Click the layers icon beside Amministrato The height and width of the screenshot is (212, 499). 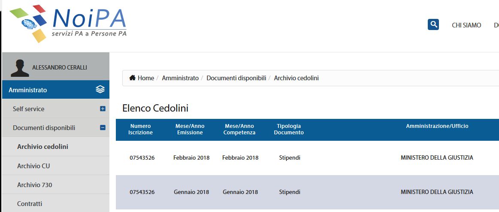100,89
